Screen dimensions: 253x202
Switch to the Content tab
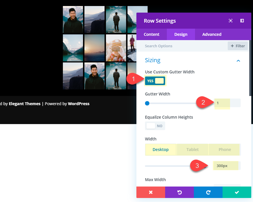pos(152,34)
